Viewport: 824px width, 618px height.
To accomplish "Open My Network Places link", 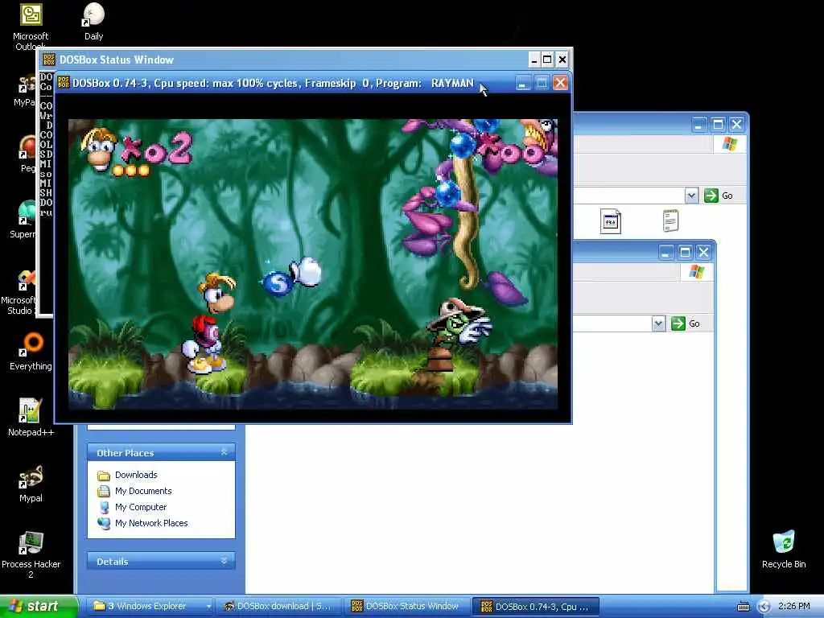I will tap(151, 523).
